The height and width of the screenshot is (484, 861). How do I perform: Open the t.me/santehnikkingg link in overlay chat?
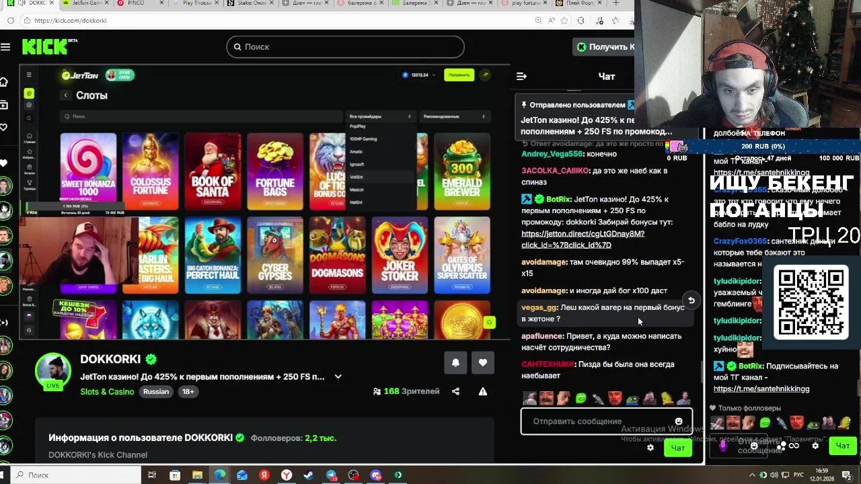tap(761, 389)
